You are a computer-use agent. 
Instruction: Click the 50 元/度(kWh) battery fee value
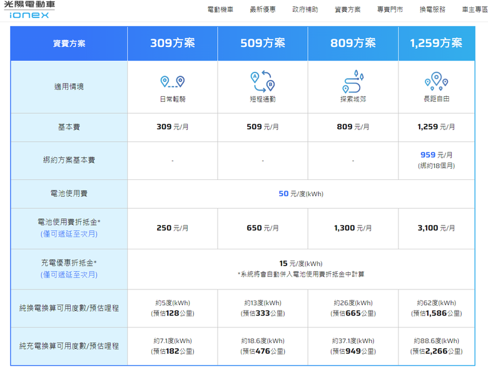tap(301, 194)
